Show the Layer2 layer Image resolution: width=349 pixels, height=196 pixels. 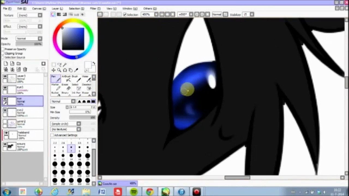click(x=5, y=122)
